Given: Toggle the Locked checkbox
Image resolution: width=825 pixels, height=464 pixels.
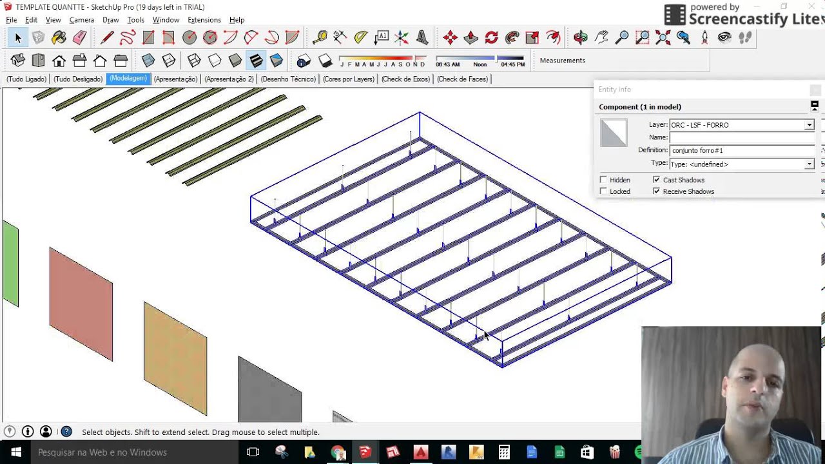Looking at the screenshot, I should pyautogui.click(x=603, y=191).
